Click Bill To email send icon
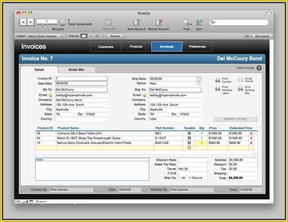Viewport: 288px width, 222px height. coord(50,95)
